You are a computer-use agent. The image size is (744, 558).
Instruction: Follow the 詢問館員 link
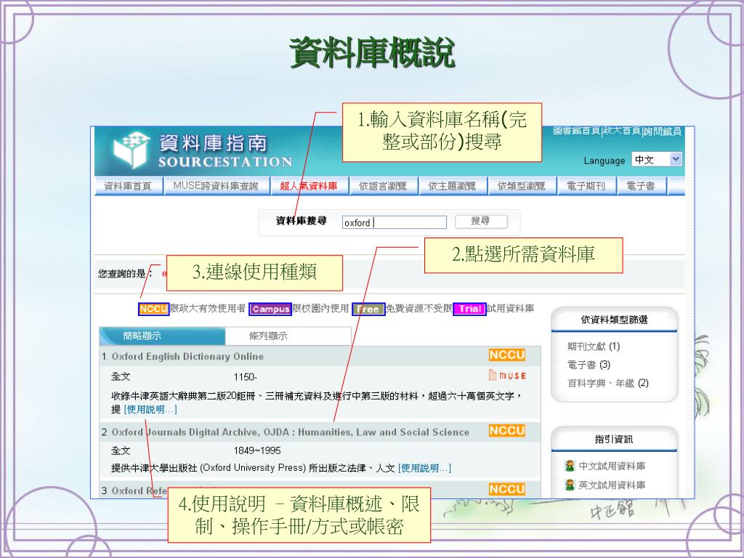[x=663, y=132]
